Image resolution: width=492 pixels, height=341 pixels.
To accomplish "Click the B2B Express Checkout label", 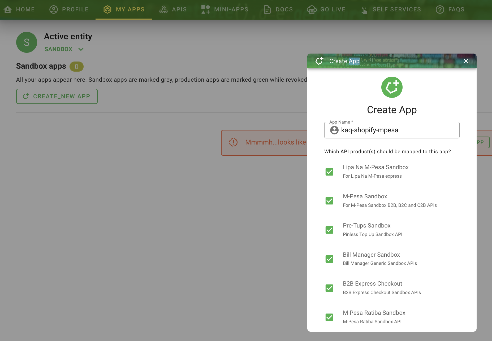I will (x=372, y=284).
